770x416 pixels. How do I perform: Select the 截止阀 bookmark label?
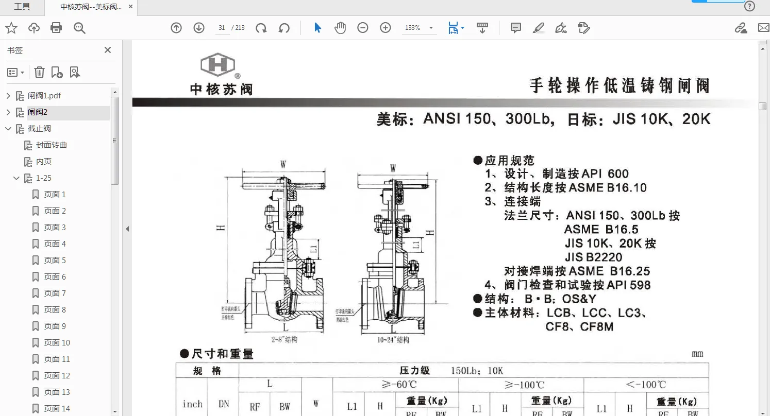tap(40, 129)
